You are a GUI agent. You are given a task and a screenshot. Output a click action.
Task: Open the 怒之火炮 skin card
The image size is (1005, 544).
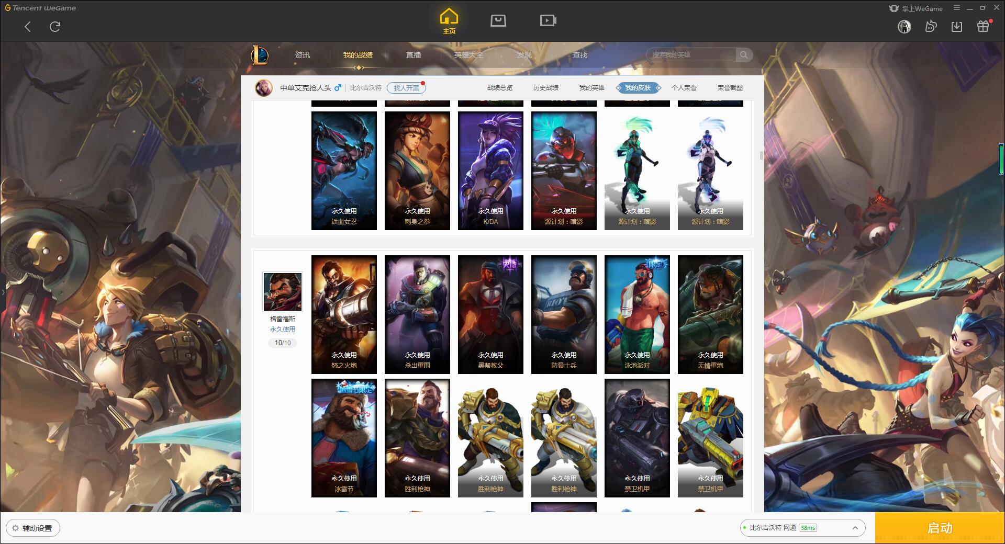pyautogui.click(x=344, y=314)
